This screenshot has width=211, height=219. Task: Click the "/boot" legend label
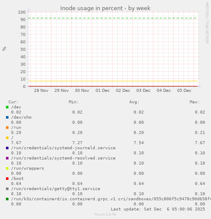pyautogui.click(x=17, y=179)
